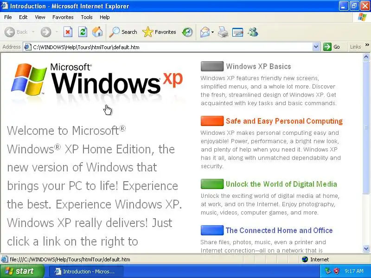Open the Favorites menu
Screen dimensions: 371x278
pos(63,17)
